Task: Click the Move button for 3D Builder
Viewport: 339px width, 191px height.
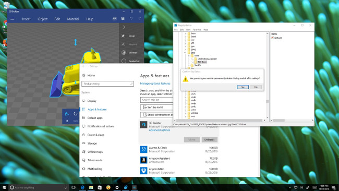Action: point(192,139)
